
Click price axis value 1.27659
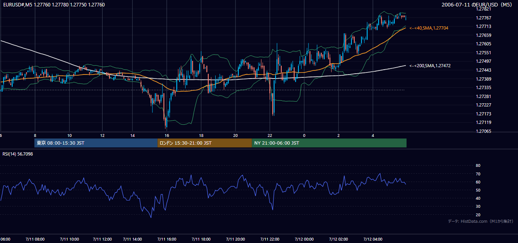484,35
